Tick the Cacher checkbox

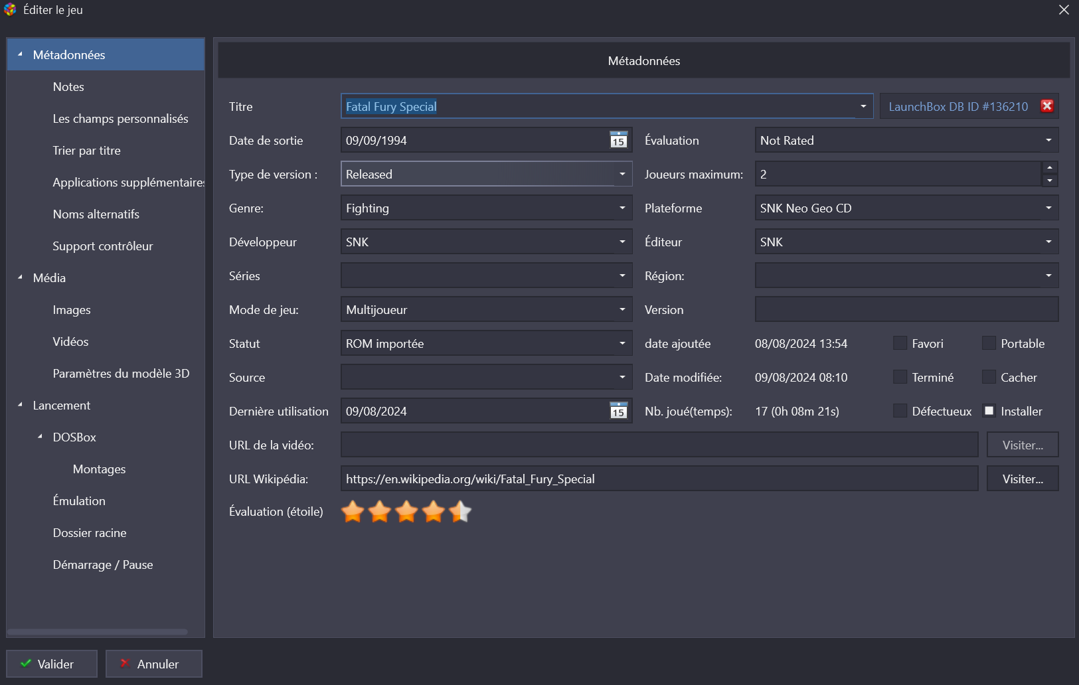coord(989,377)
